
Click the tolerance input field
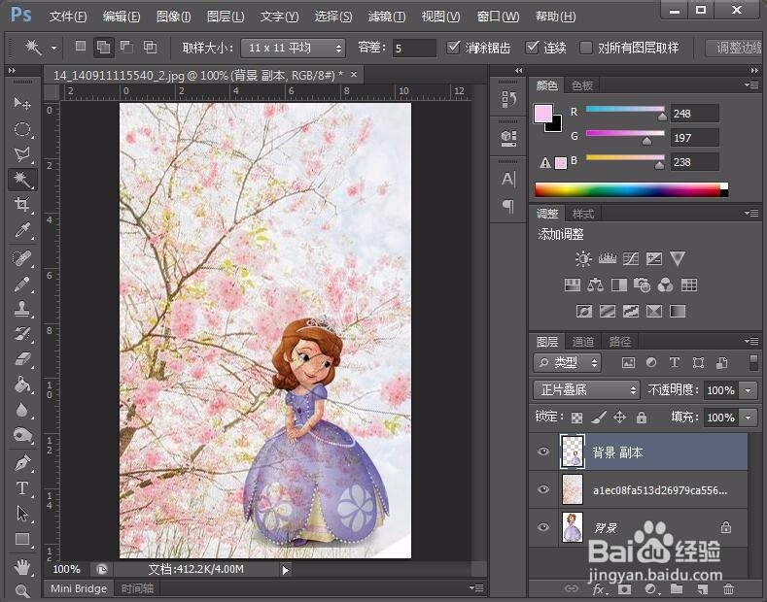coord(414,48)
